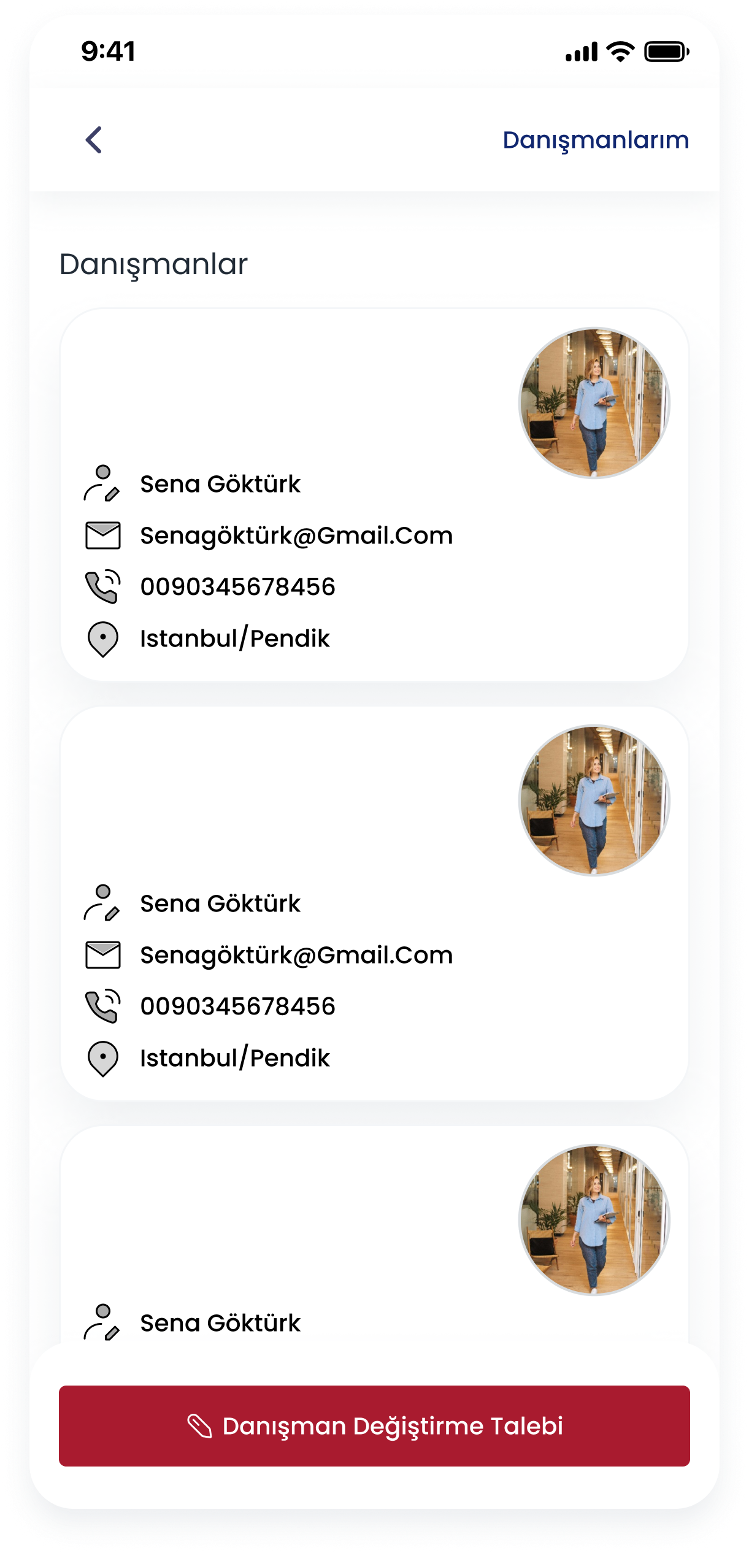Click the location pin in first card
Image resolution: width=749 pixels, height=1553 pixels.
(102, 639)
